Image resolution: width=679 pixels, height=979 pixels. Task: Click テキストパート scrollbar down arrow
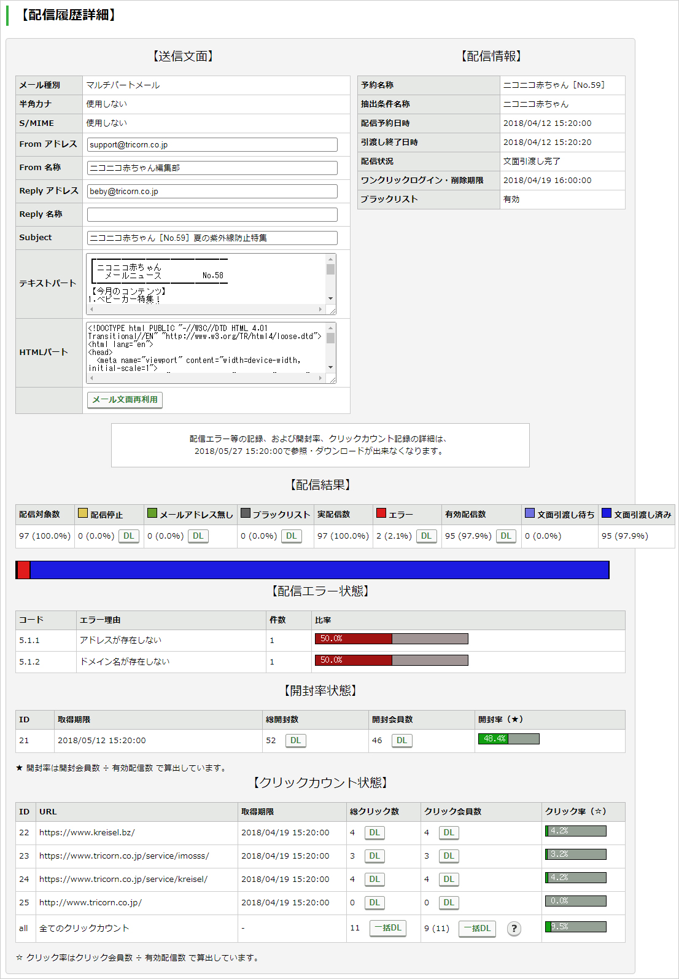point(331,299)
